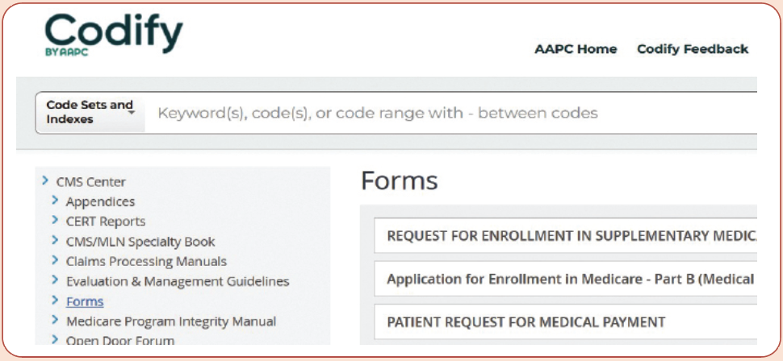
Task: Click chevron beside Medicare Program Integrity Manual
Action: pyautogui.click(x=55, y=321)
